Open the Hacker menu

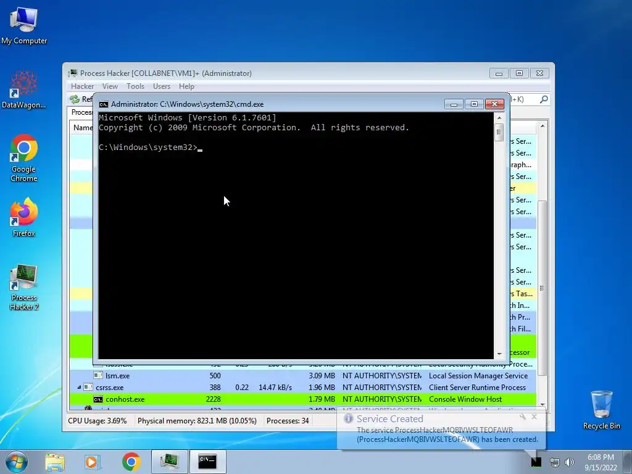[82, 86]
